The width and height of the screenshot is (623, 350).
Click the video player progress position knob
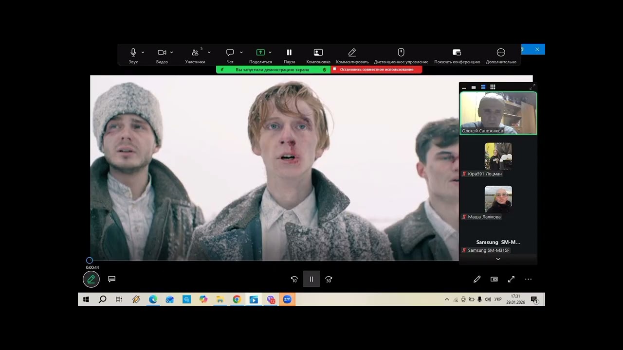[x=90, y=261]
